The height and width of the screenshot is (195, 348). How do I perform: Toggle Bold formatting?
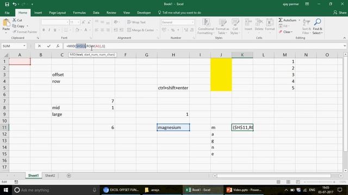[x=43, y=30]
